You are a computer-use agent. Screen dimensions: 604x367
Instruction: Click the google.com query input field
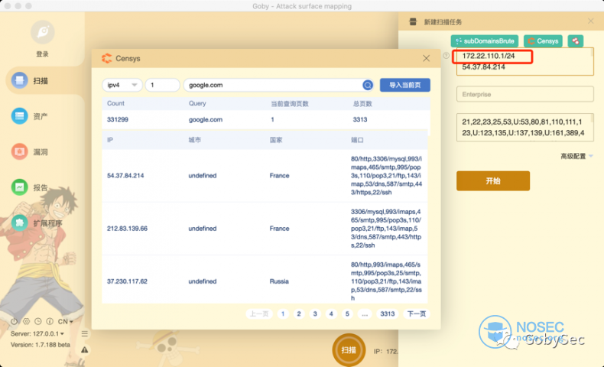pos(272,85)
